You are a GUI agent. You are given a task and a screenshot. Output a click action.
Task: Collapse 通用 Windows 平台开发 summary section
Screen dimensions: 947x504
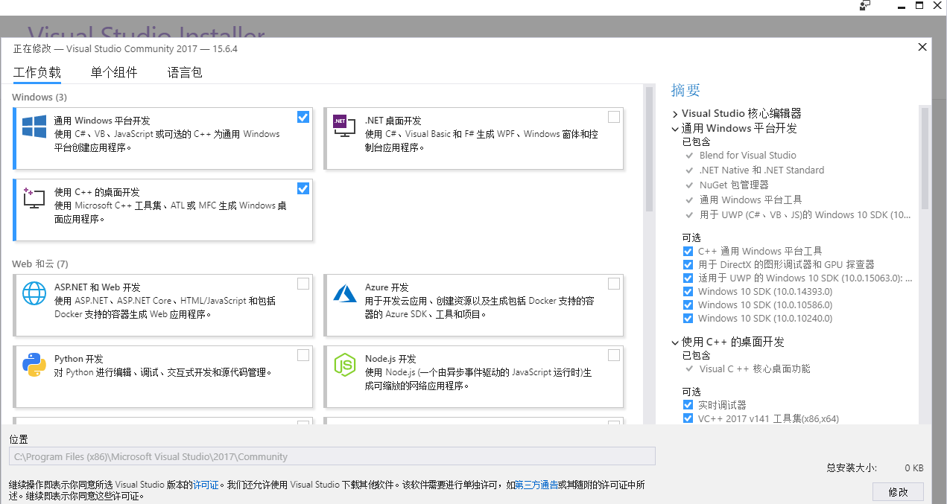[x=675, y=129]
